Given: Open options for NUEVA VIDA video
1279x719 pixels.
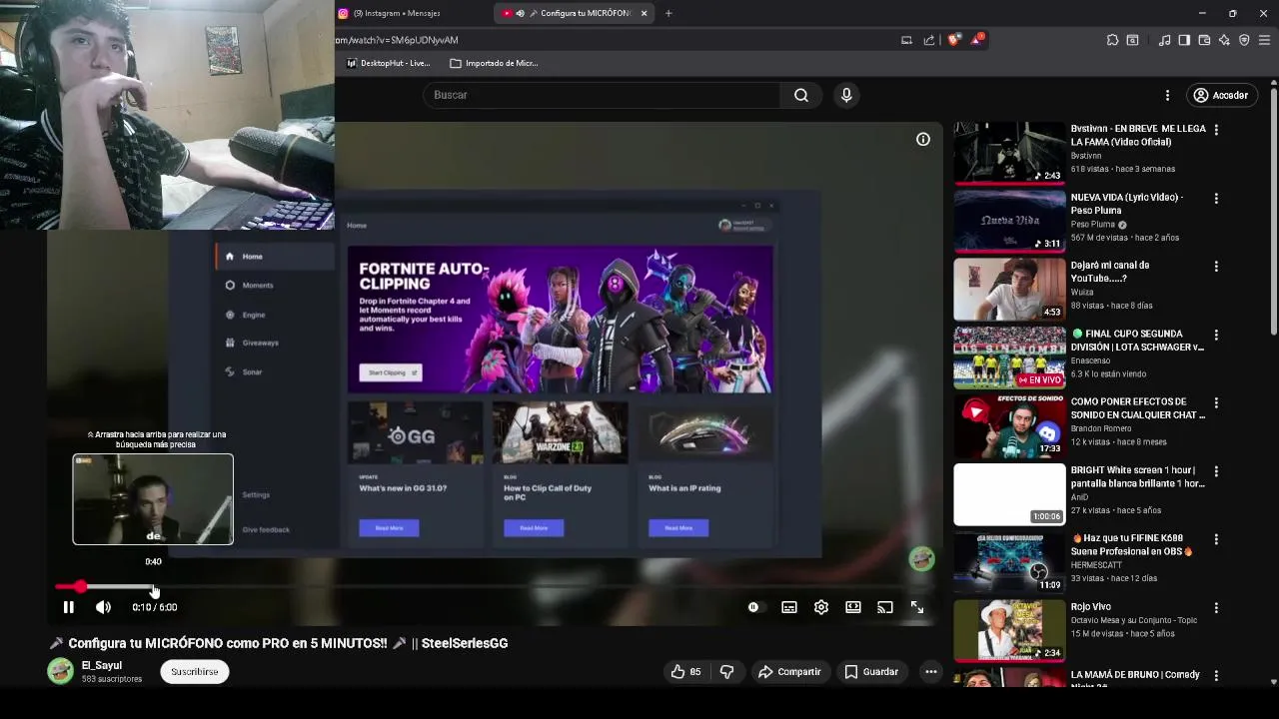Looking at the screenshot, I should (1216, 198).
